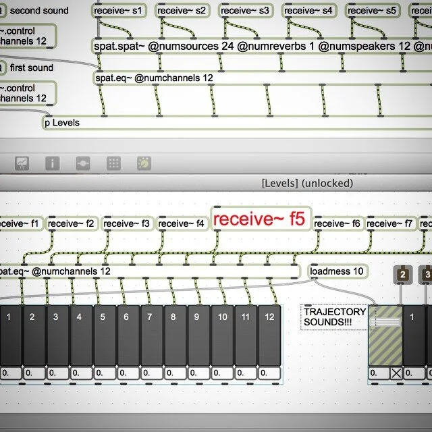
Task: Adjust the striped trajectory sounds gain slider
Action: pyautogui.click(x=385, y=335)
